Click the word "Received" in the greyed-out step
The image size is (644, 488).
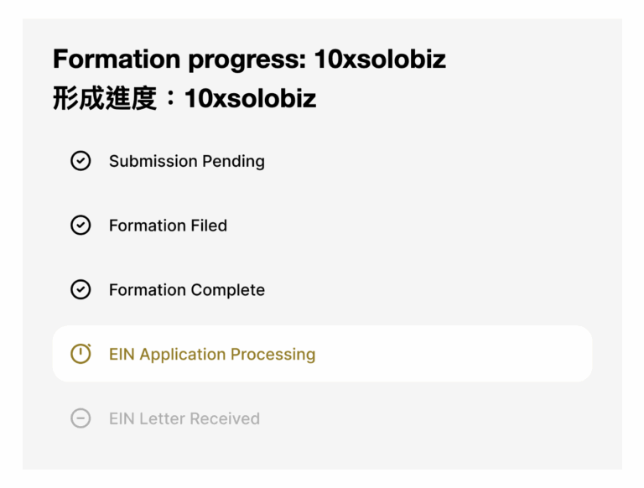[x=225, y=418]
